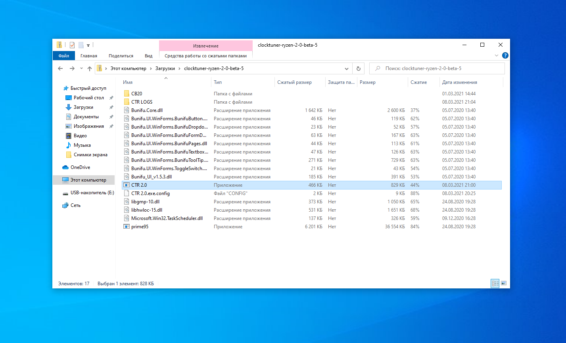Click the OneDrive cloud icon
Viewport: 566px width, 343px height.
65,167
